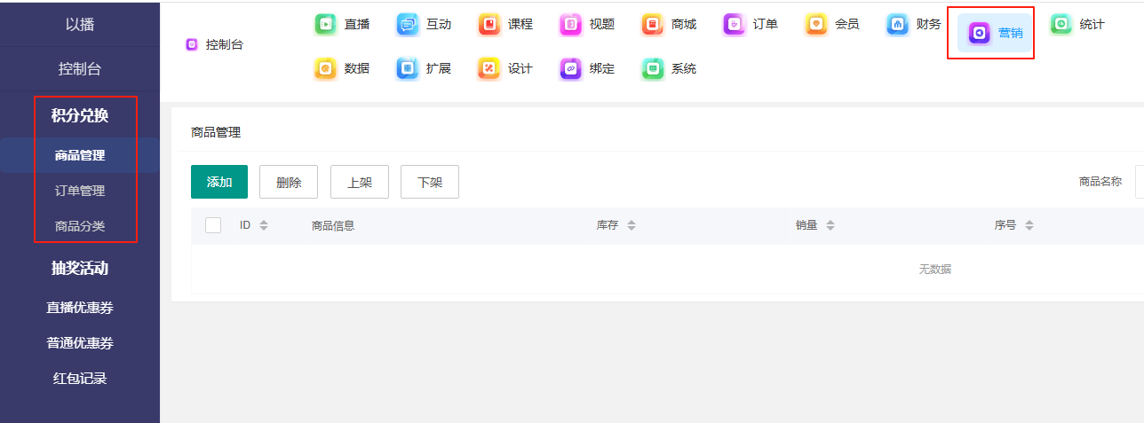Click the 设计 (Design) icon

click(489, 68)
